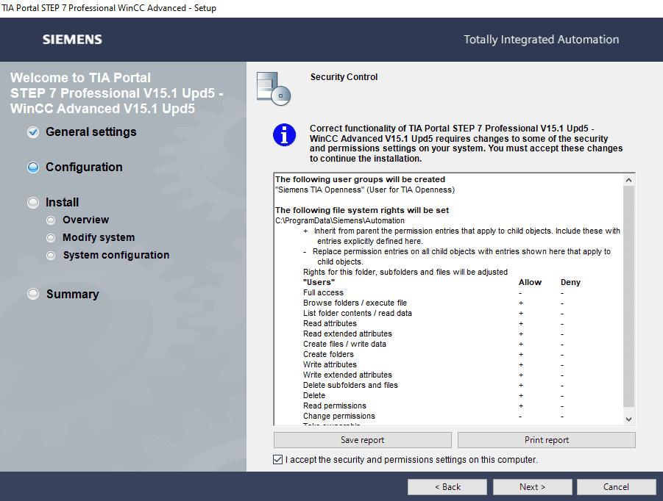
Task: Click the Security Control heading
Action: 344,77
